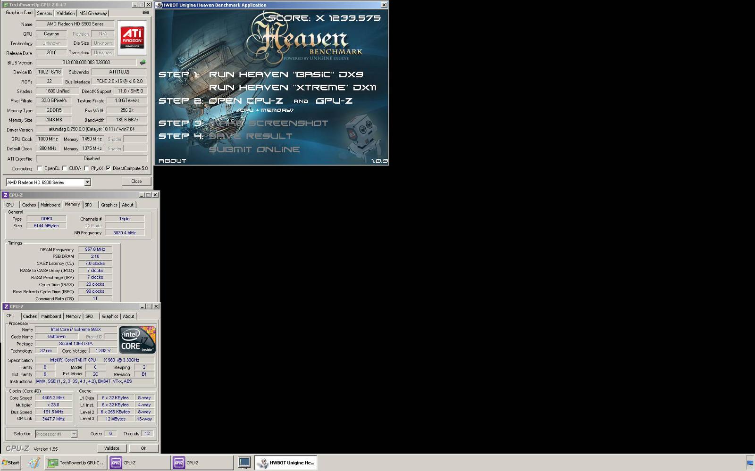
Task: Click the Intel Core i7 logo
Action: [137, 339]
